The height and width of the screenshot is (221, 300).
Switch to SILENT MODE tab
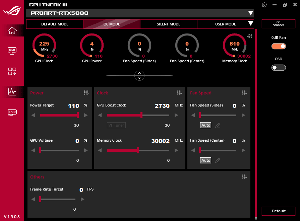pos(168,24)
